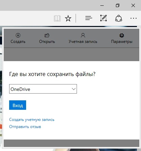
Task: Open the More actions ellipsis menu
Action: click(x=134, y=18)
